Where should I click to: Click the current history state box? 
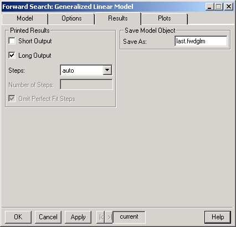[129, 217]
